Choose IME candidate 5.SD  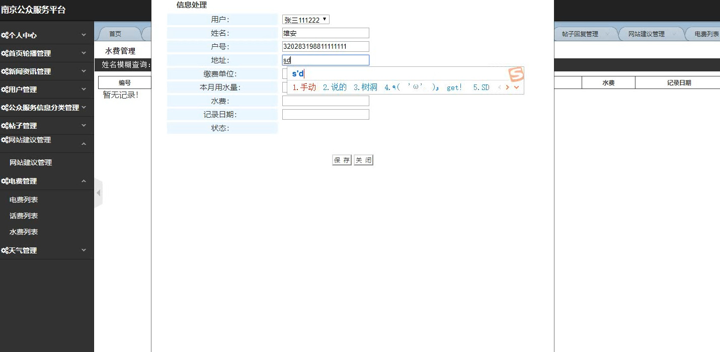[482, 87]
